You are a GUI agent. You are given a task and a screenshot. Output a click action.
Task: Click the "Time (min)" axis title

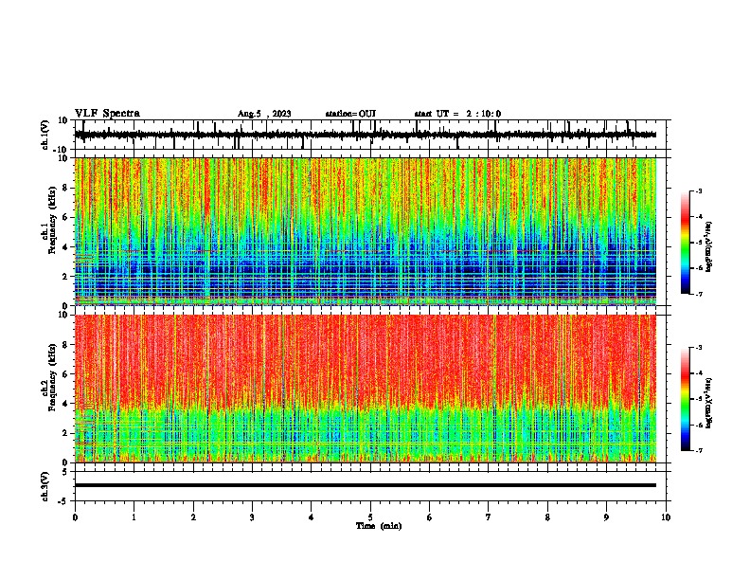pos(379,526)
